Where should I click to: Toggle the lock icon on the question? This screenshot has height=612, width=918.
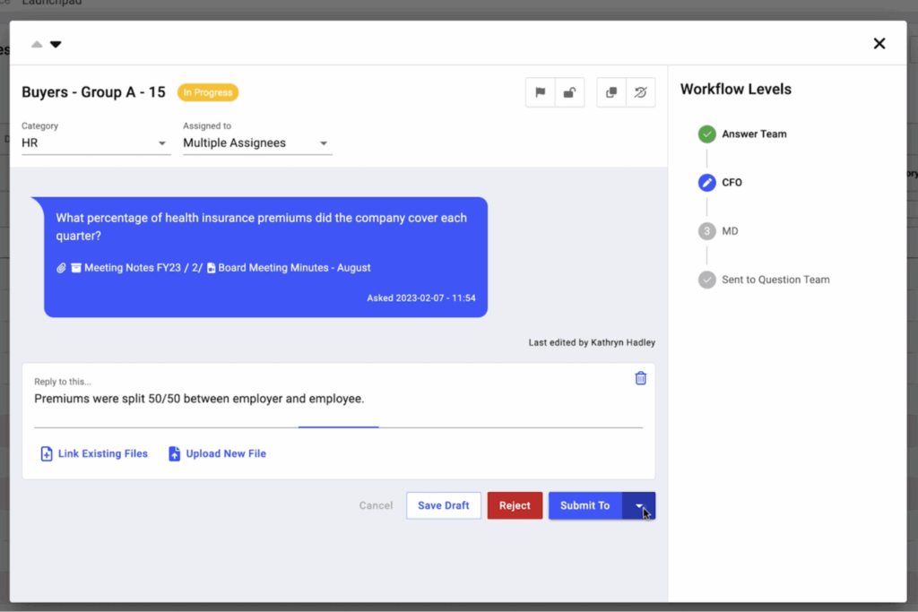pos(569,92)
